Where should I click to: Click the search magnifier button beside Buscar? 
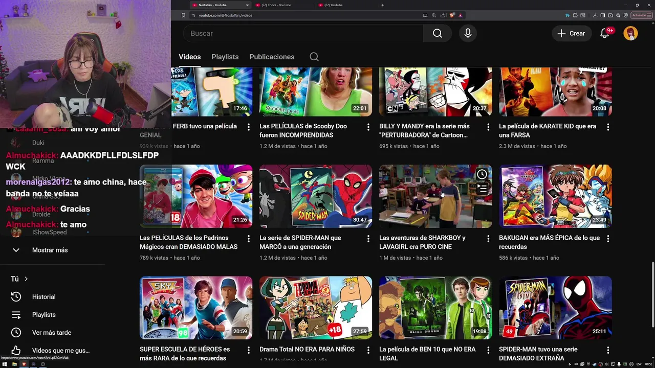pos(437,33)
